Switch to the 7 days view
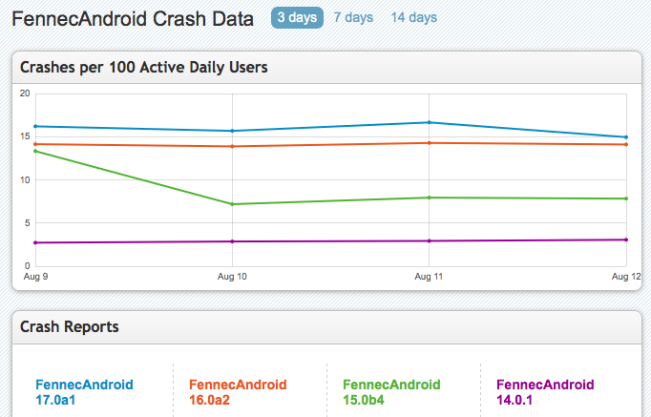Image resolution: width=651 pixels, height=417 pixels. [x=351, y=18]
